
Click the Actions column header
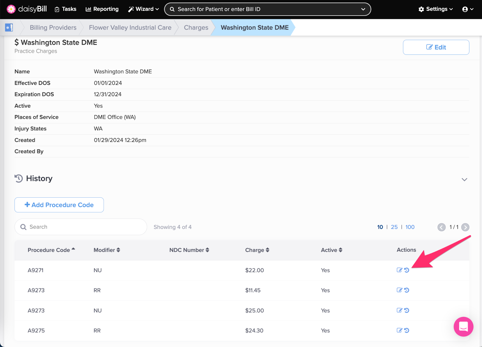[x=406, y=250]
